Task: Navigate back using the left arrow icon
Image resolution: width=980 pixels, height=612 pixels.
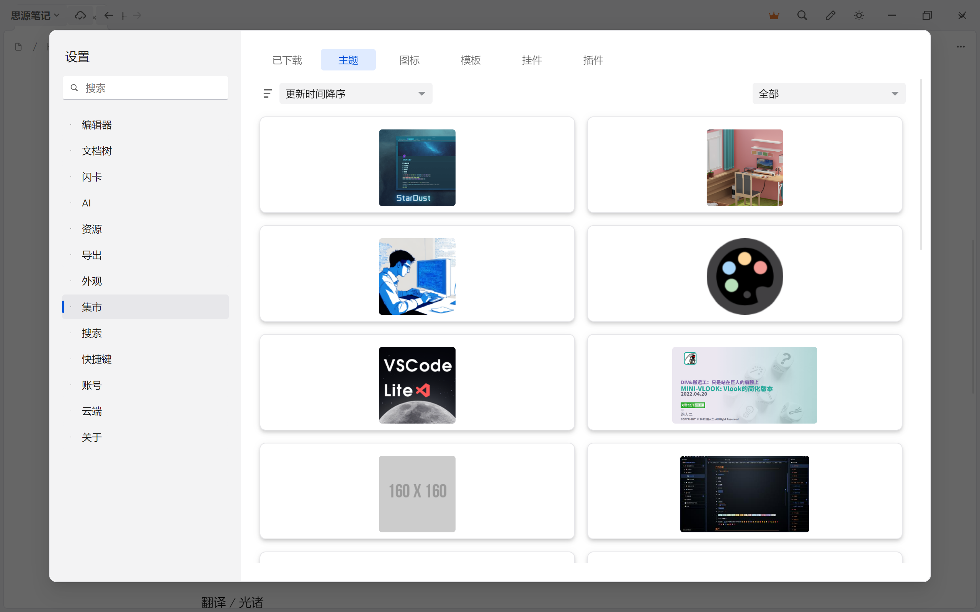Action: (x=108, y=15)
